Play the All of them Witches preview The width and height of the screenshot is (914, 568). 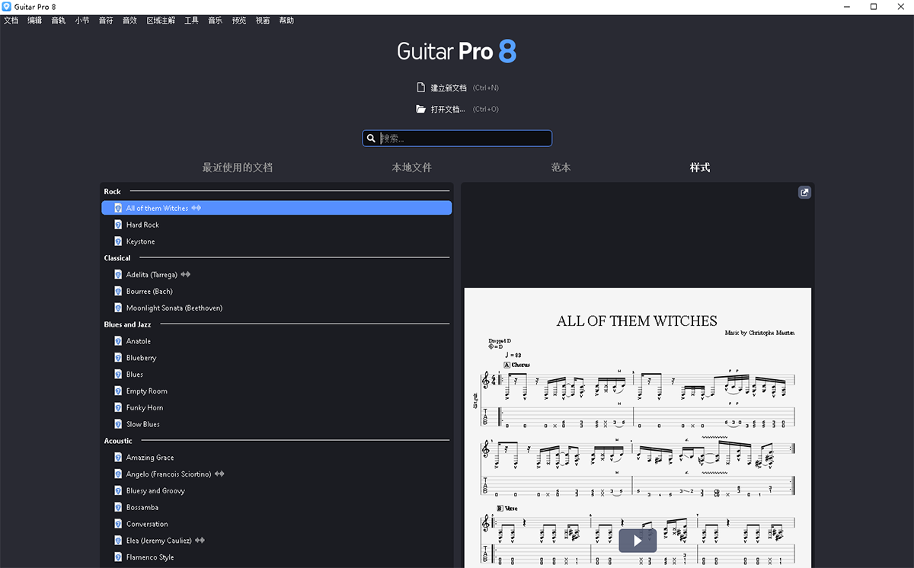tap(638, 541)
